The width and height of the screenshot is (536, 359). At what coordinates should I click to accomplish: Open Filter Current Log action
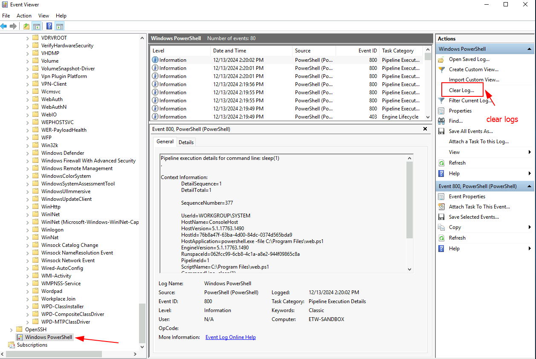[x=470, y=101]
